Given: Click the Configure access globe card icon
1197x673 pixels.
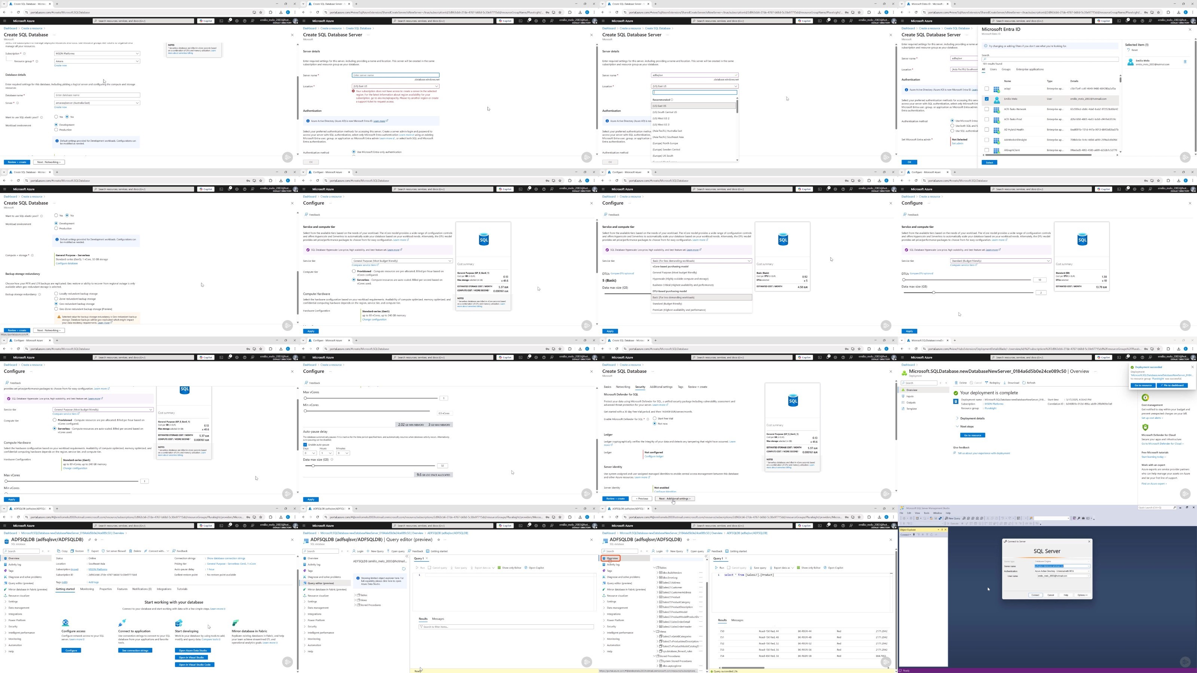Looking at the screenshot, I should pos(65,623).
